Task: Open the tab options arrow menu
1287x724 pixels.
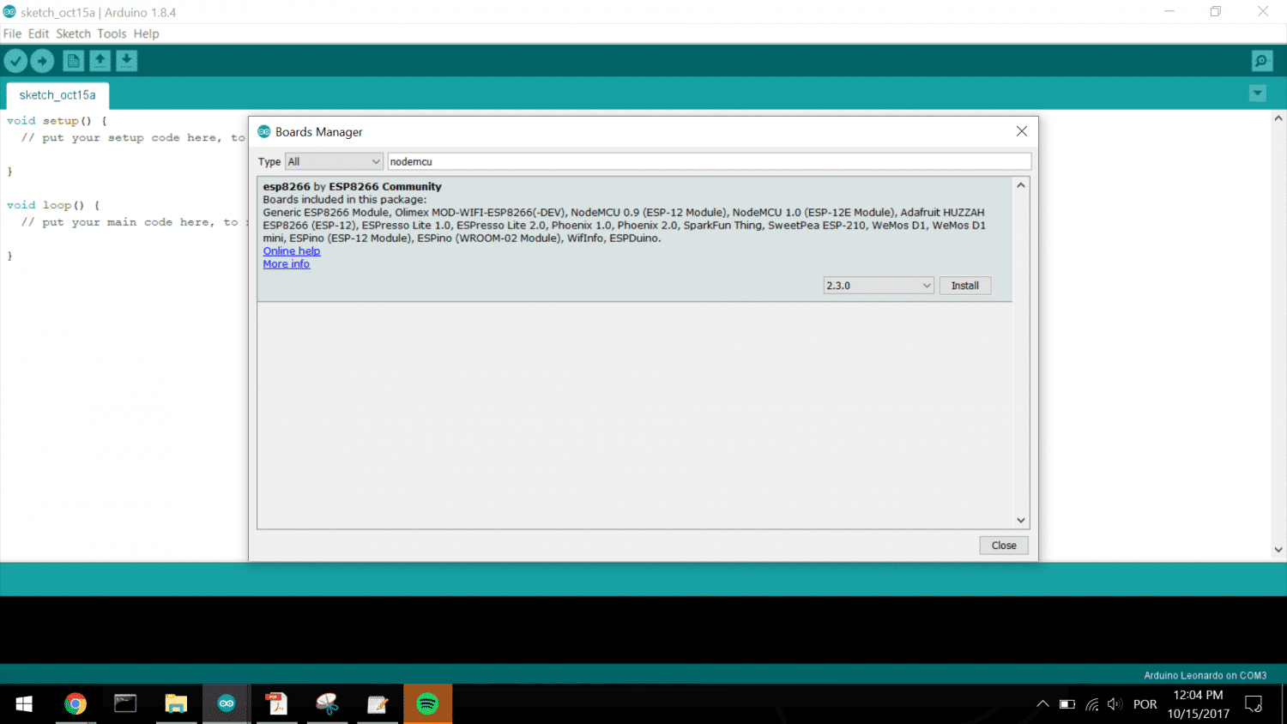Action: [1257, 94]
